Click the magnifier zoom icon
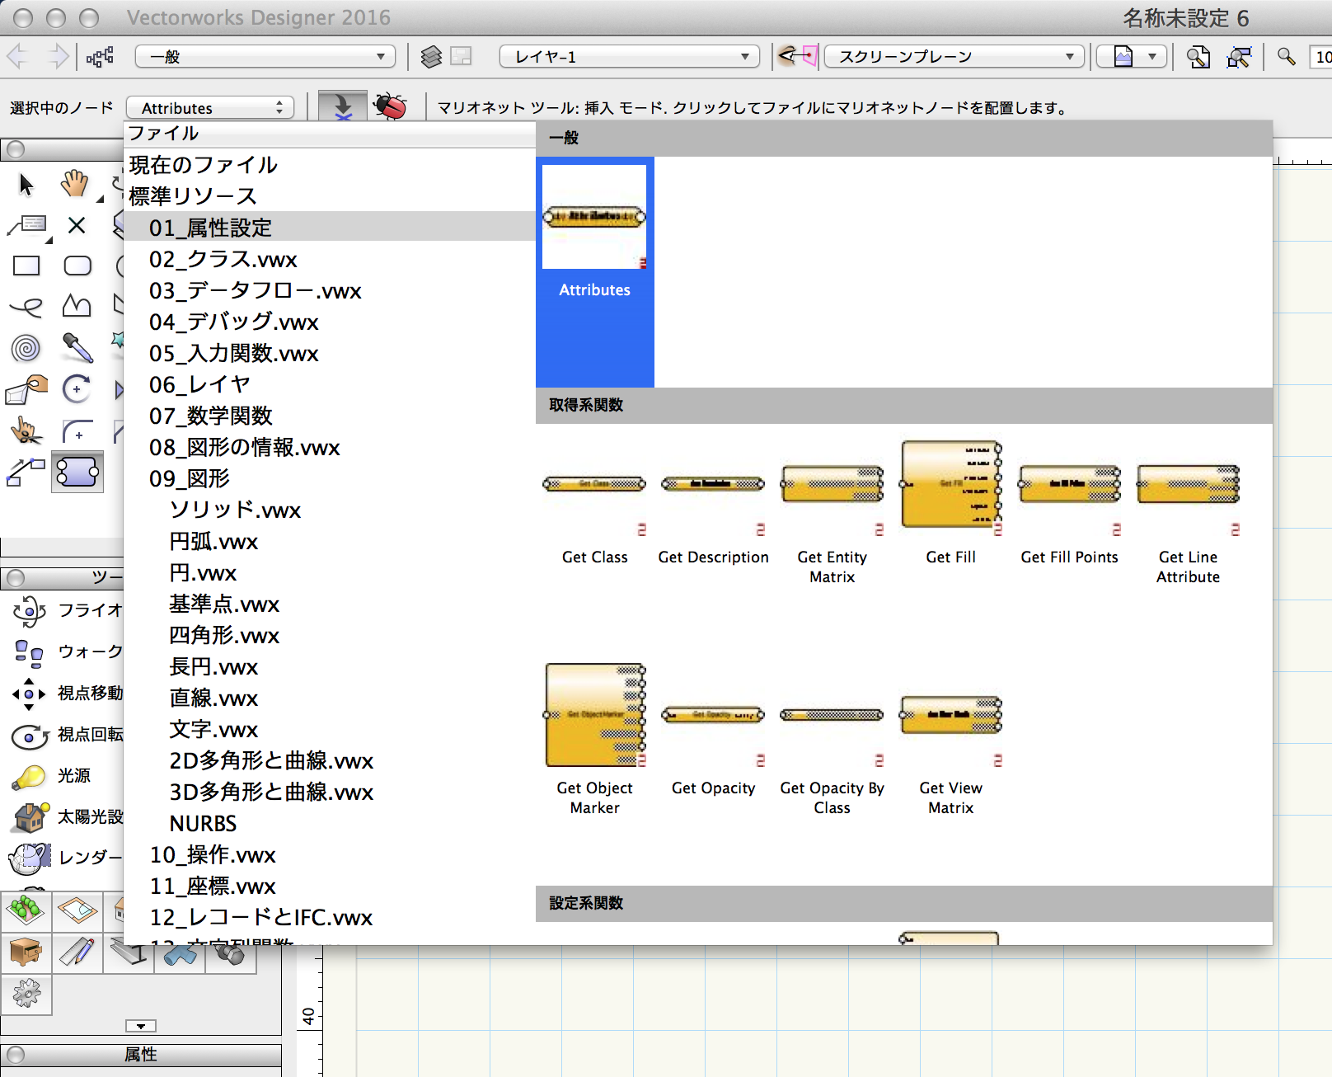 [x=1287, y=56]
